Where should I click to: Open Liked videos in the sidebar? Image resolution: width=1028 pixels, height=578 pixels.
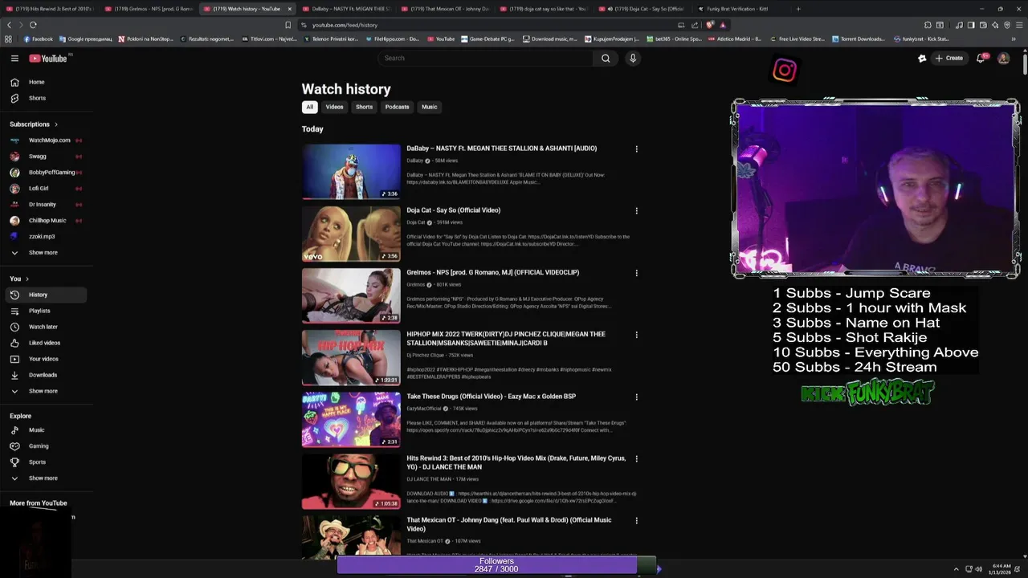[x=44, y=343]
